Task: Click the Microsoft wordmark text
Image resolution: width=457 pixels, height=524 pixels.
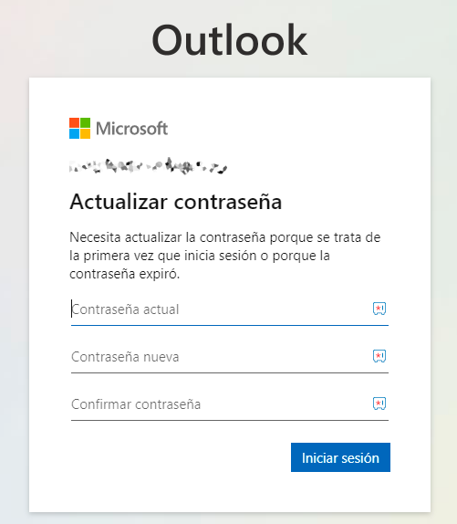Action: point(132,129)
